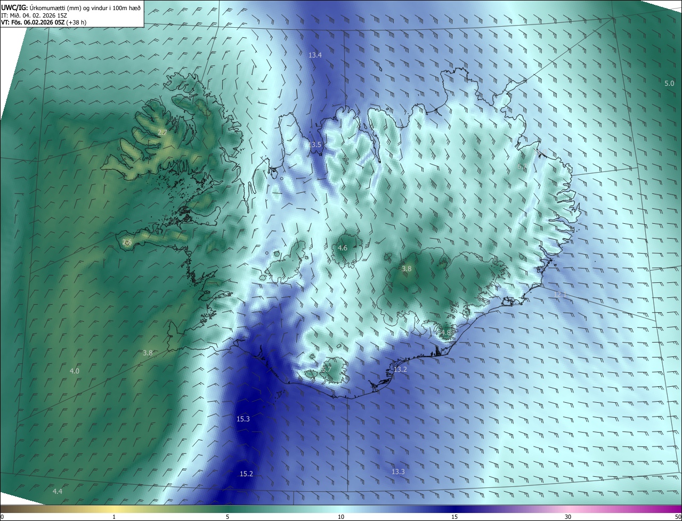This screenshot has height=521, width=682.
Task: Select the '15.2' value label
Action: click(x=246, y=474)
